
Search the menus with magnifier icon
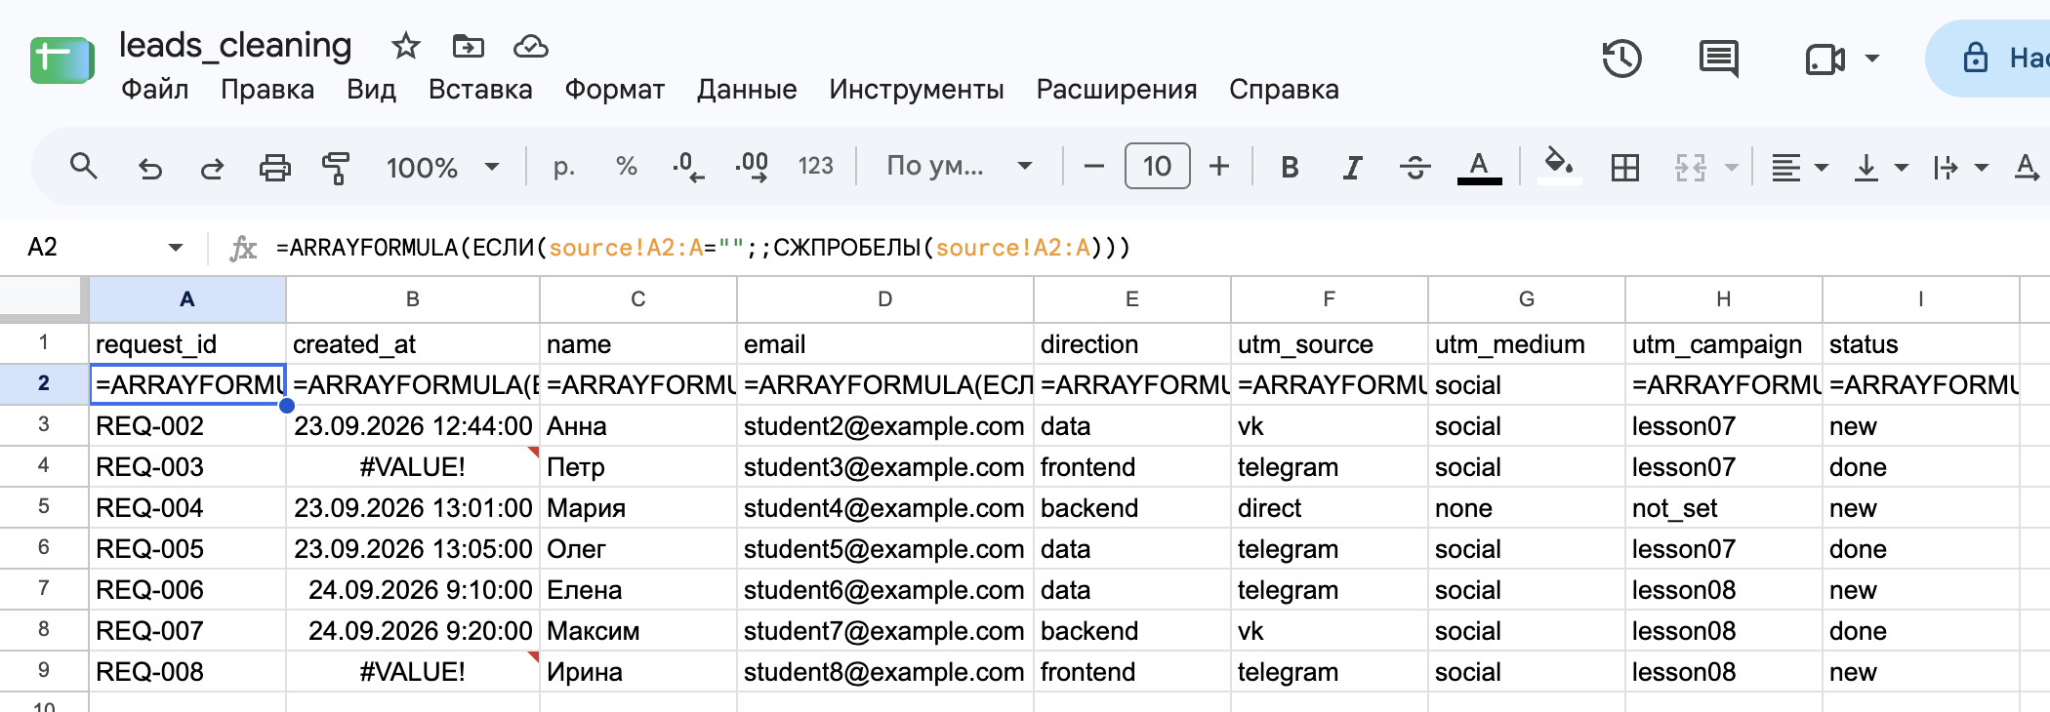[84, 167]
